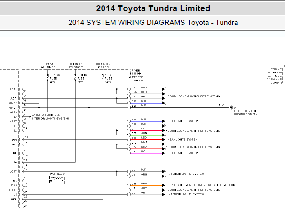Click the 'C23 BLU' wire label
Viewport: 285px width, 208px height.
point(139,101)
